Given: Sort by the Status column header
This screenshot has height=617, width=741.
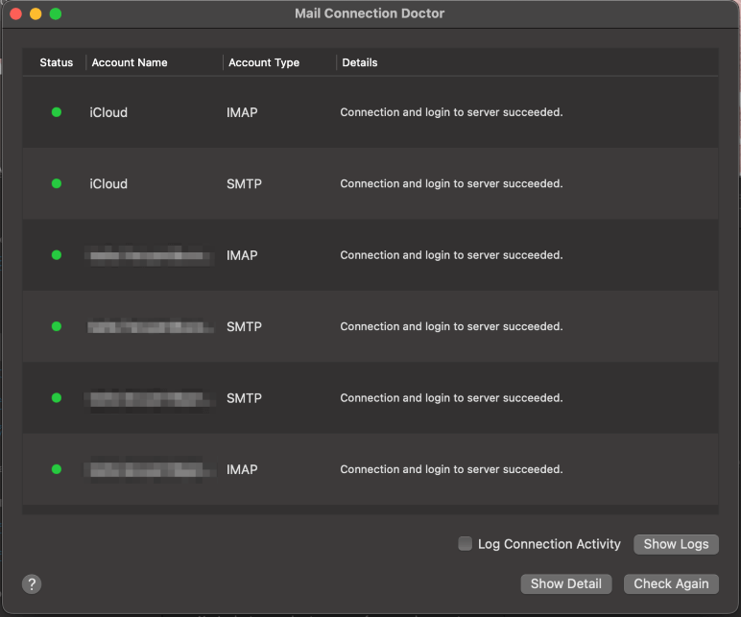Looking at the screenshot, I should 56,62.
